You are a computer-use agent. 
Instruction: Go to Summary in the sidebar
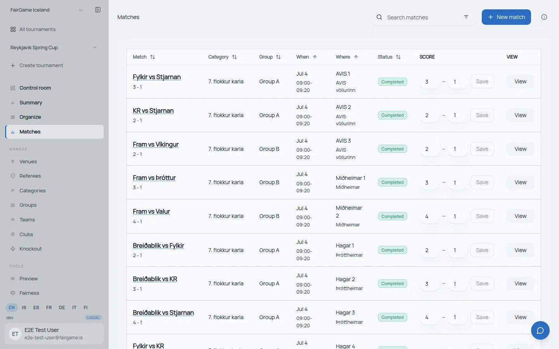pos(54,103)
